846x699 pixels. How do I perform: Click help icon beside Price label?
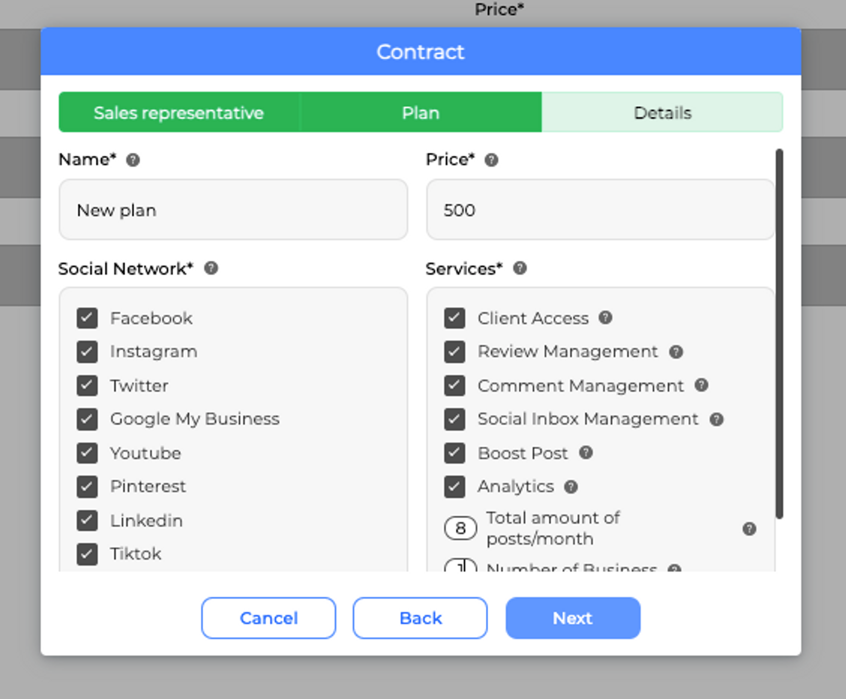coord(491,160)
